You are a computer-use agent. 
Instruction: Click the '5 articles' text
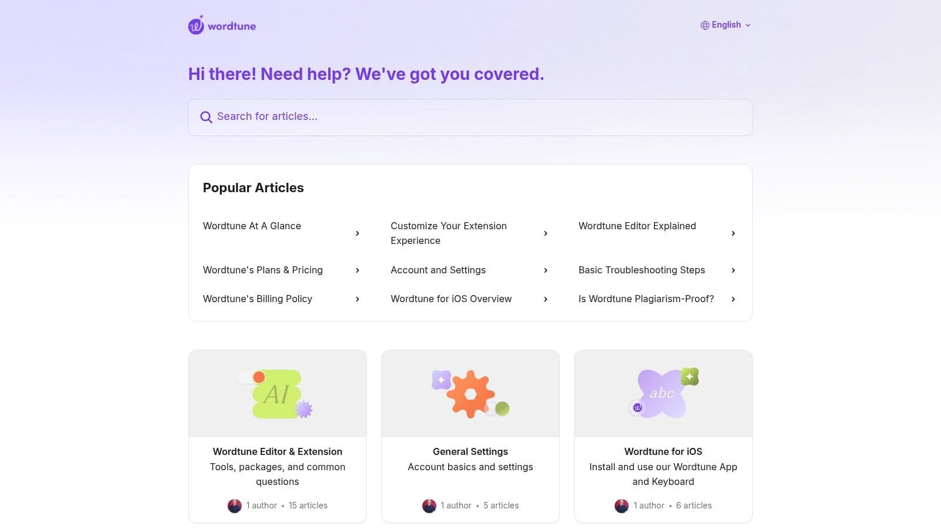pyautogui.click(x=501, y=505)
